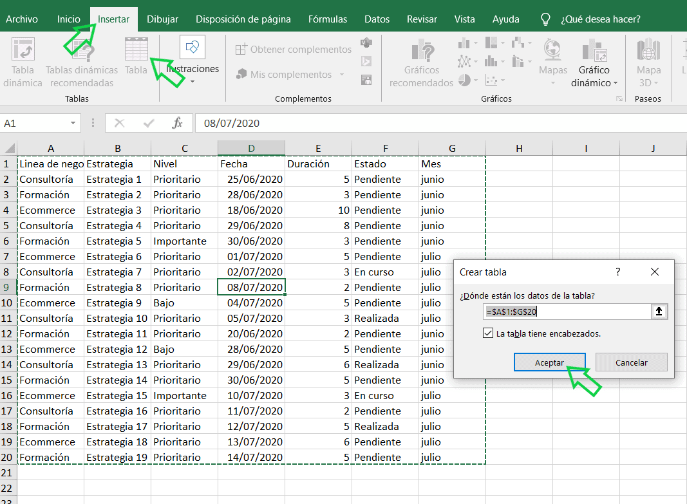Expand the Mapas dropdown

[553, 83]
